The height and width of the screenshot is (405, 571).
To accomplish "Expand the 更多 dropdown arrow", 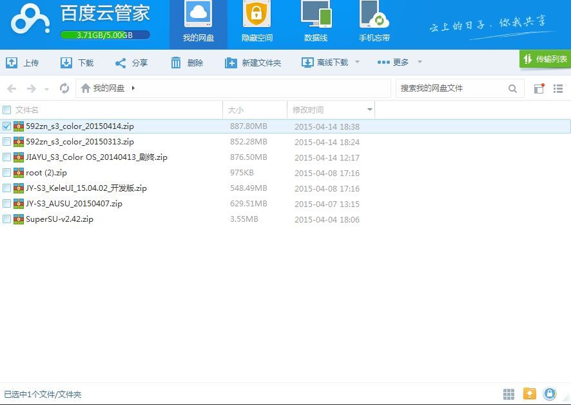I will pos(420,62).
